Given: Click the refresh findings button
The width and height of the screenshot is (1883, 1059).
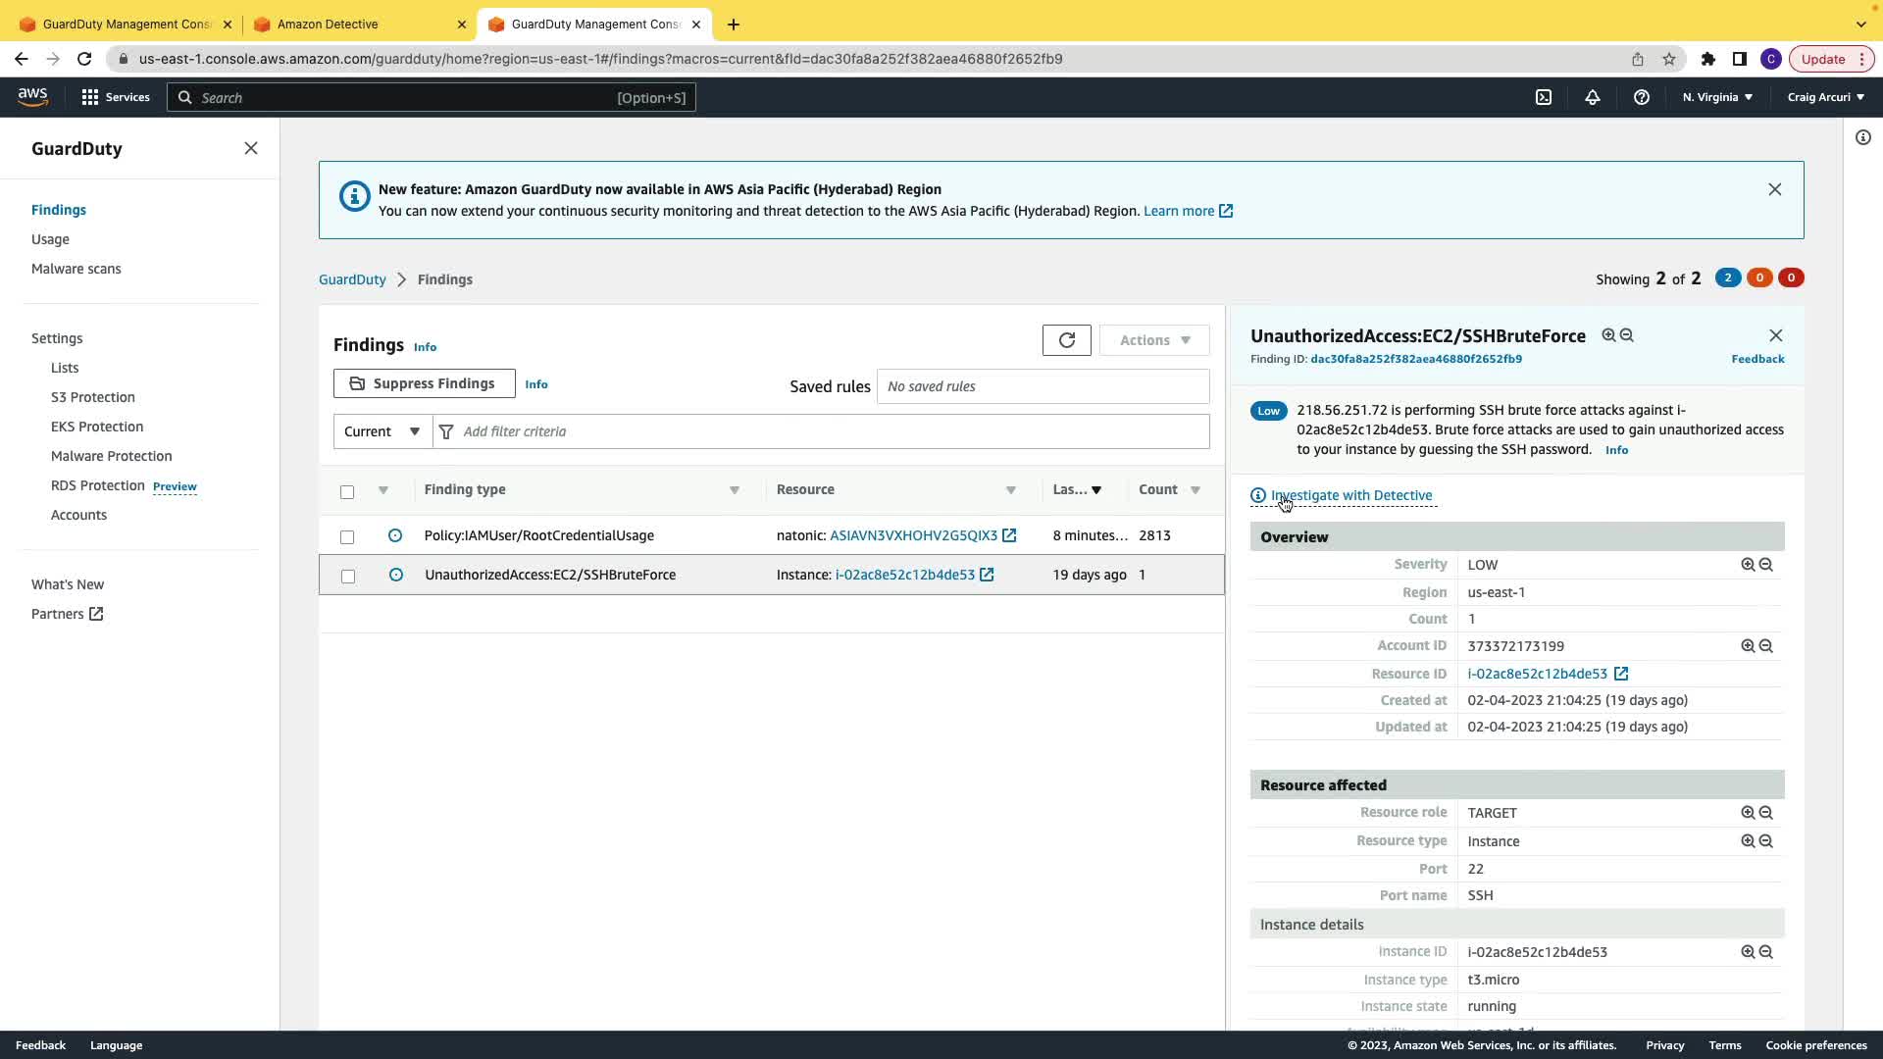Looking at the screenshot, I should [1066, 340].
